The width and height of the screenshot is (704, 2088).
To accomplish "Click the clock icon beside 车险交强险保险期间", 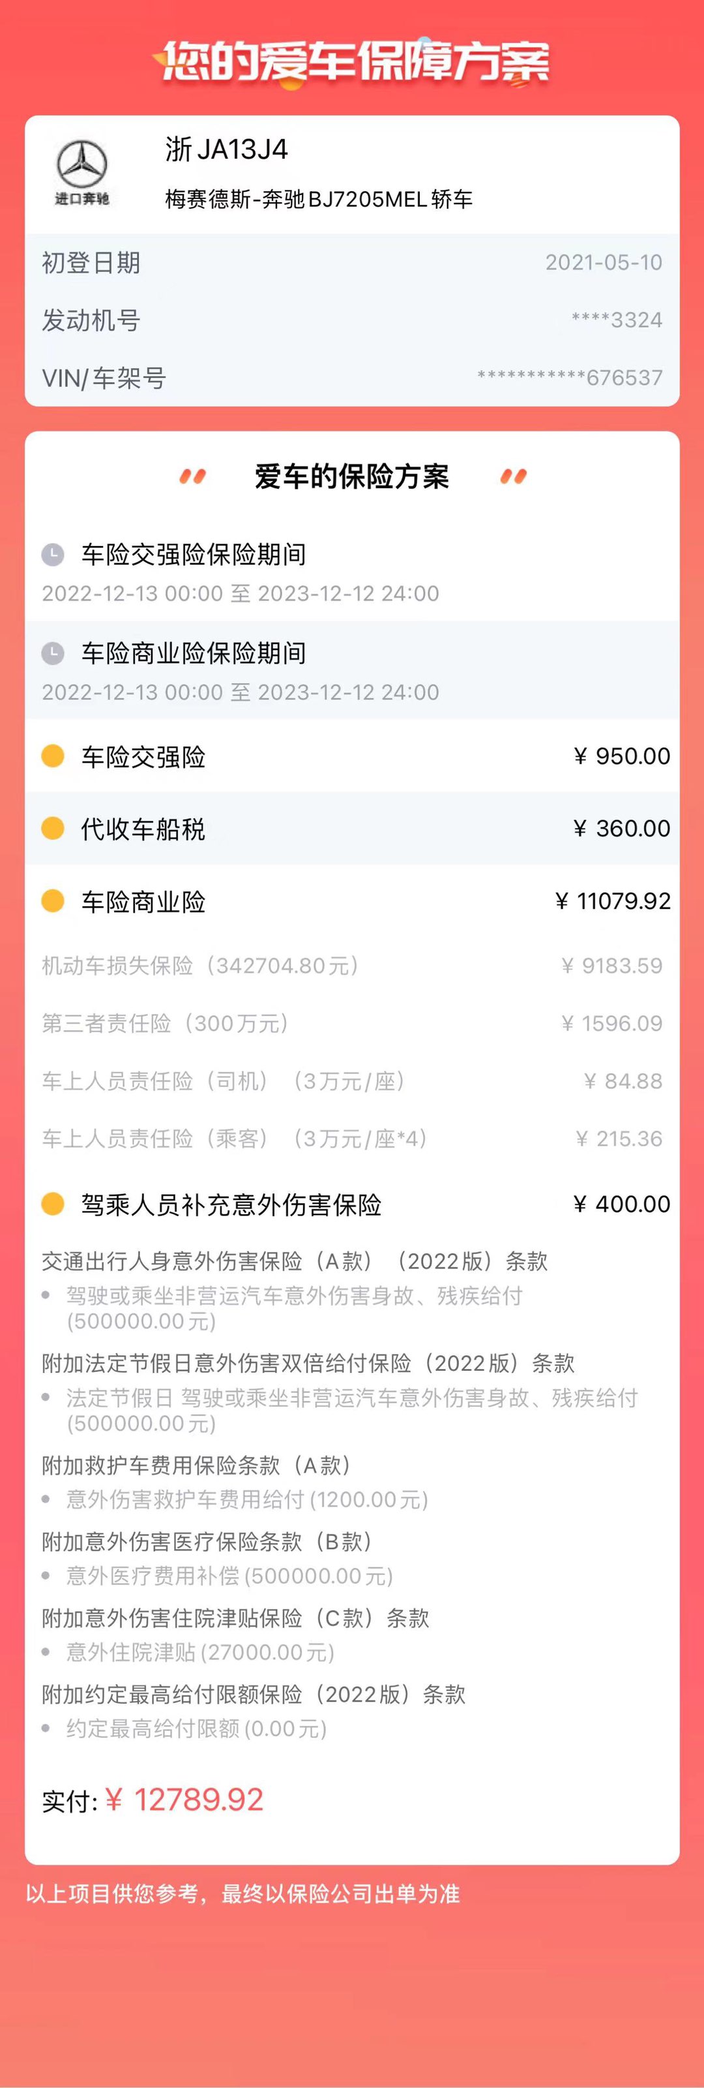I will point(53,555).
